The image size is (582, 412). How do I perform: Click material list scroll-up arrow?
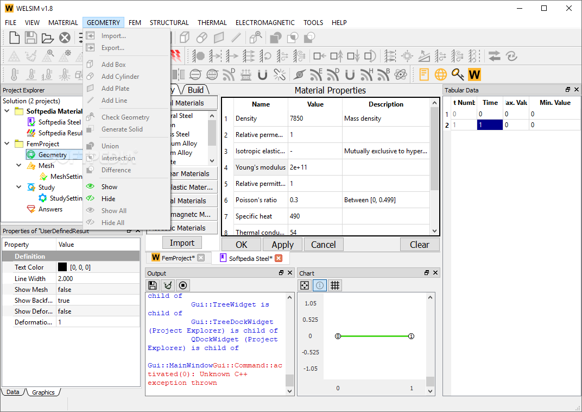point(212,116)
